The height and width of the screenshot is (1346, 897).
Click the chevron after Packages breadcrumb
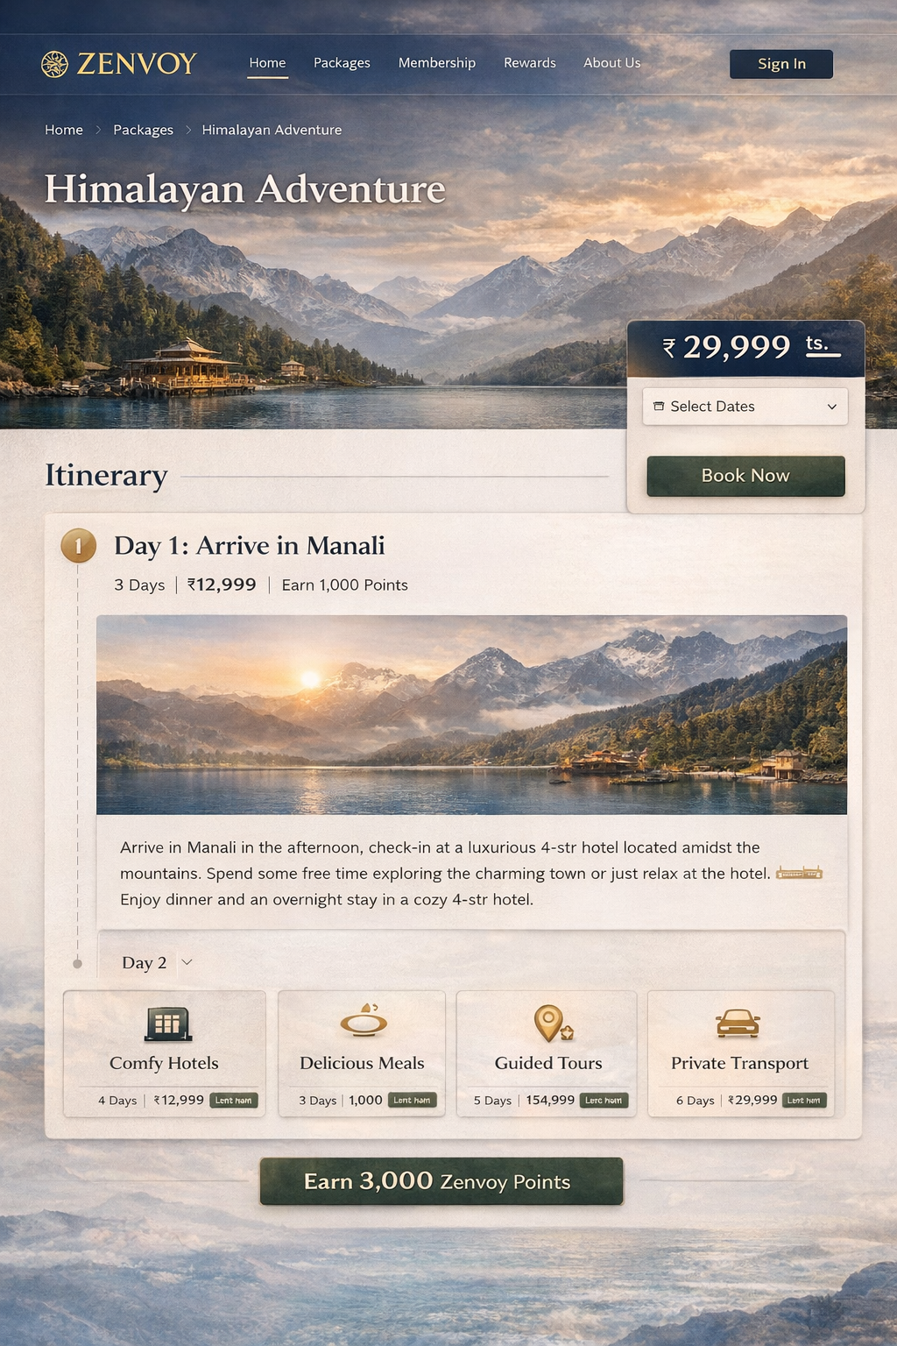pyautogui.click(x=187, y=130)
